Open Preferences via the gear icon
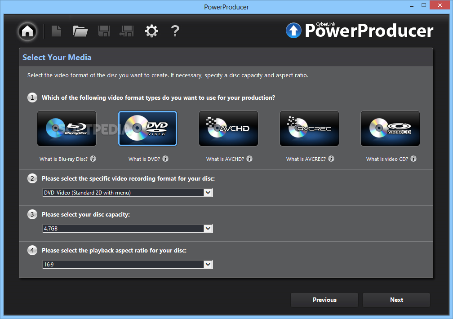Screen dimensions: 453x319 [151, 31]
